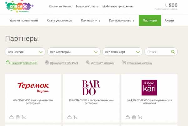Click the purse icon beside Начисляет СПАСИБО
Screen dimensions: 188x126
8,62
